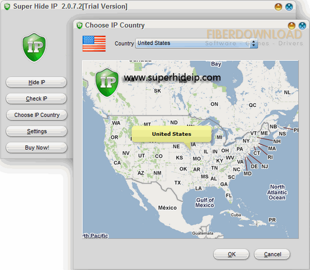This screenshot has height=270, width=310.
Task: Minimize the Super Hide IP main window
Action: pos(279,7)
